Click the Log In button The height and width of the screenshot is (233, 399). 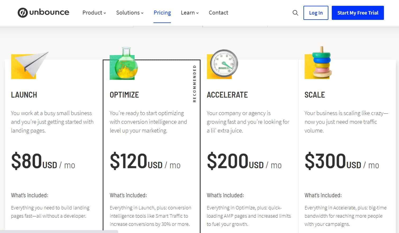316,13
